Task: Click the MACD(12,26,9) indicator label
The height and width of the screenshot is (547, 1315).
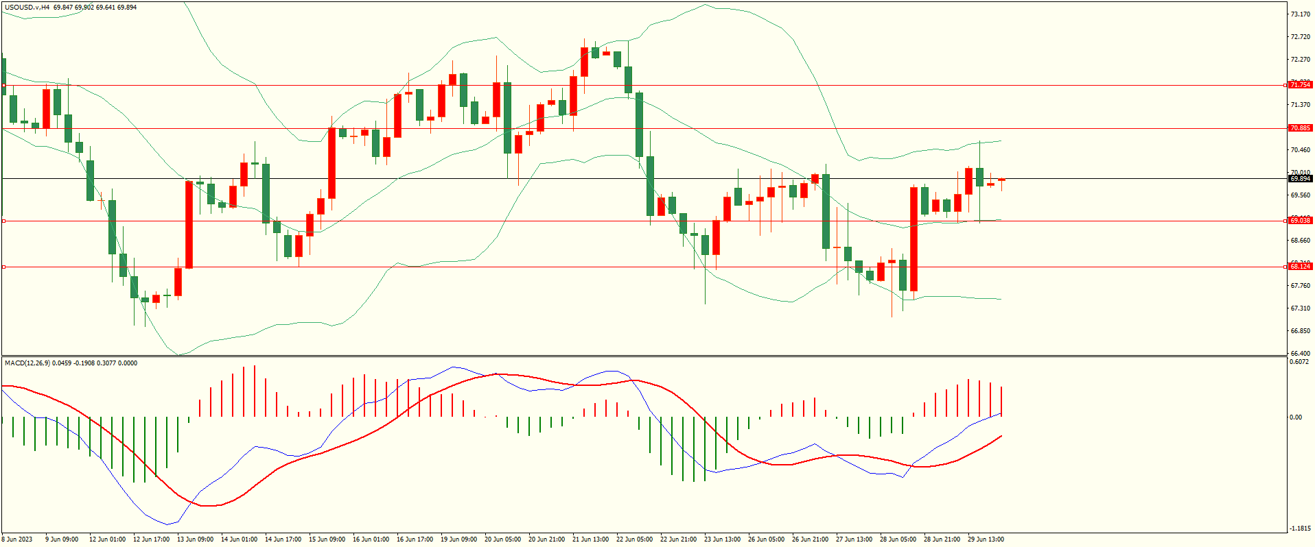Action: click(x=27, y=363)
